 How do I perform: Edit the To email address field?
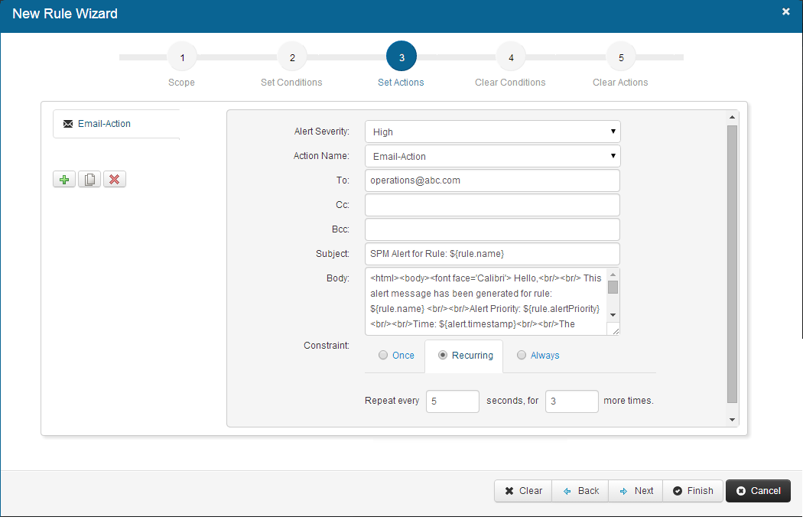(x=493, y=180)
